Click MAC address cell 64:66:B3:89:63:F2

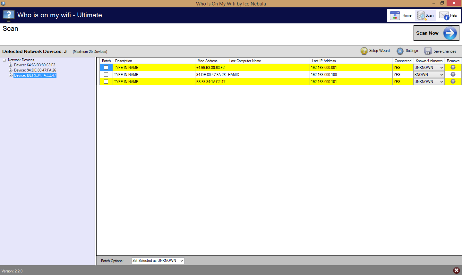211,68
